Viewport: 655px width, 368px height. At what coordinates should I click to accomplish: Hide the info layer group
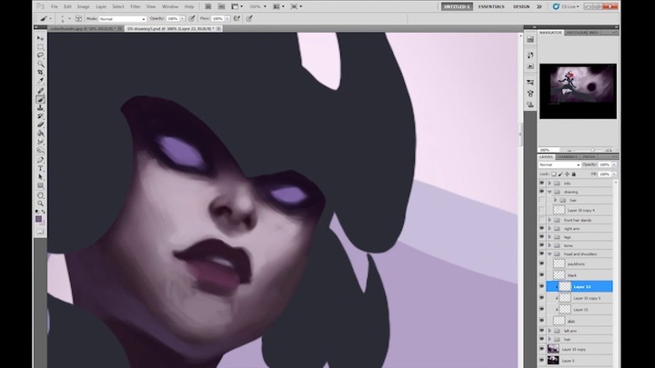click(542, 184)
